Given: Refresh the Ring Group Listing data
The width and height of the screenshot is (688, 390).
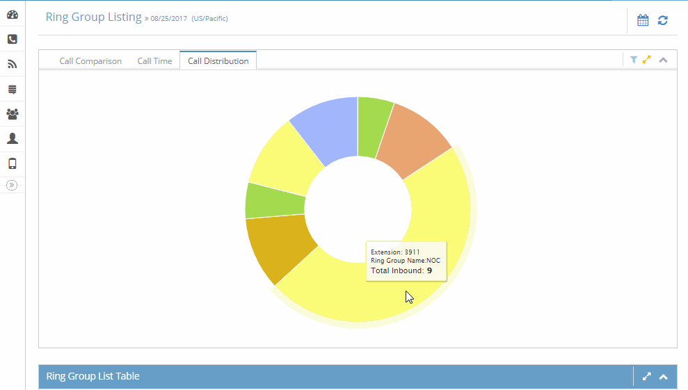Looking at the screenshot, I should click(662, 20).
